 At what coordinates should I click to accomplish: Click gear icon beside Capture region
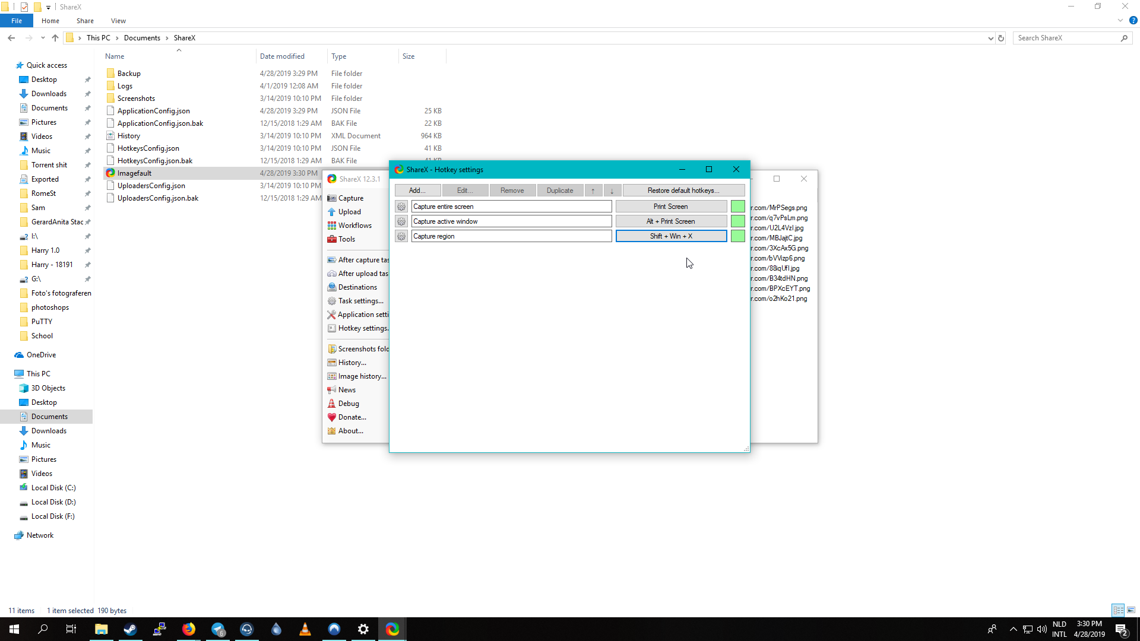[401, 236]
